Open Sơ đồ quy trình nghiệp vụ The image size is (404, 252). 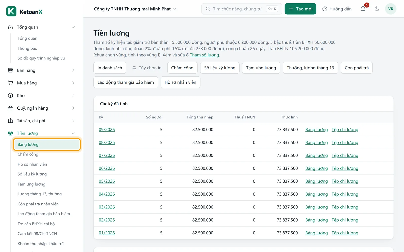coord(41,58)
